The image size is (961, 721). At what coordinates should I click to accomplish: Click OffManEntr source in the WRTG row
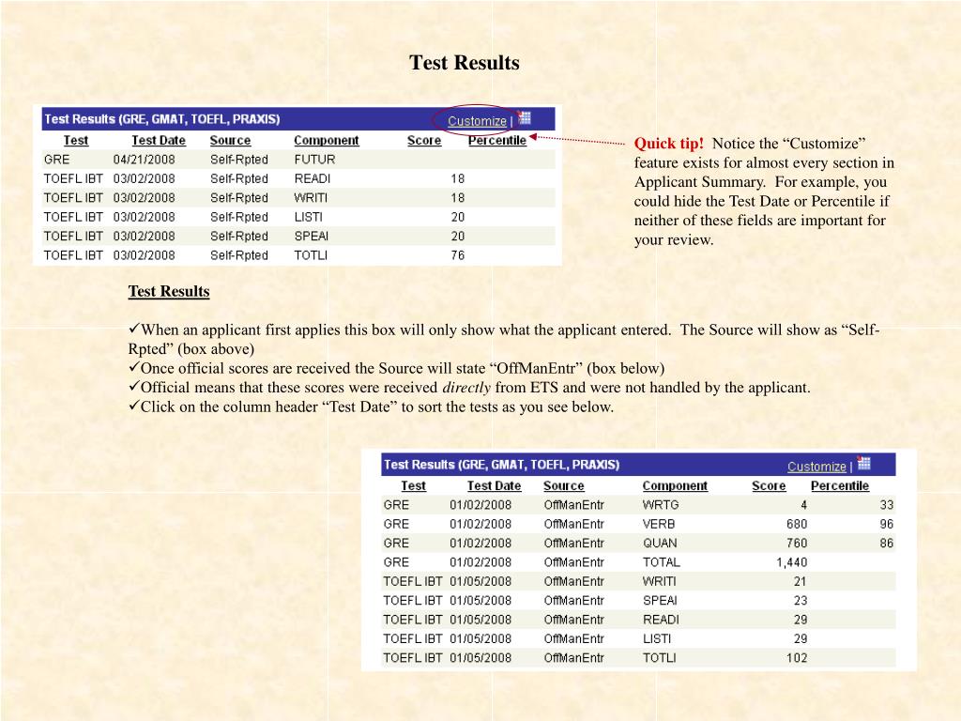click(573, 505)
